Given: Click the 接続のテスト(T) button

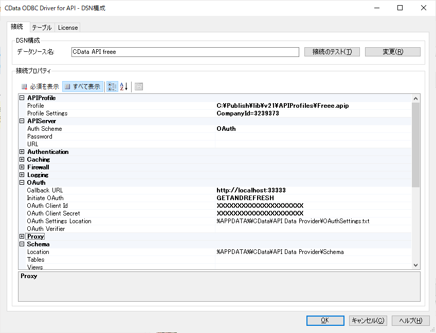Looking at the screenshot, I should click(x=332, y=52).
